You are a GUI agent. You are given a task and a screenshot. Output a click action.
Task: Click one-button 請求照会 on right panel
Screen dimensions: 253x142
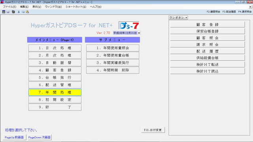(208, 45)
